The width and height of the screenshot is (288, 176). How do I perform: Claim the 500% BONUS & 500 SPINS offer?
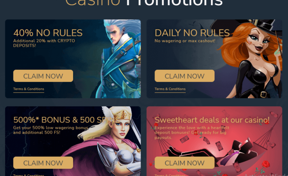[43, 163]
